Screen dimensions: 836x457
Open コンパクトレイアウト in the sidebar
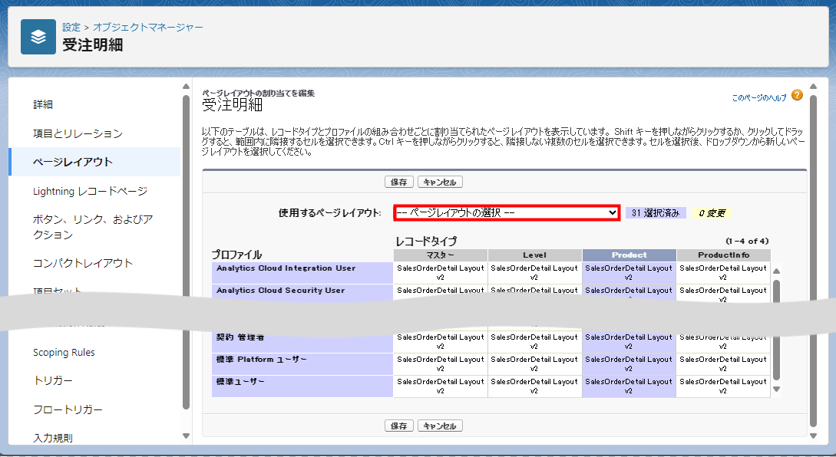pyautogui.click(x=83, y=263)
